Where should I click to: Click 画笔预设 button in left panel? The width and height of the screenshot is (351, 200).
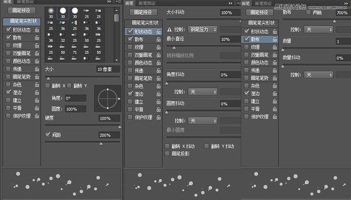click(21, 11)
